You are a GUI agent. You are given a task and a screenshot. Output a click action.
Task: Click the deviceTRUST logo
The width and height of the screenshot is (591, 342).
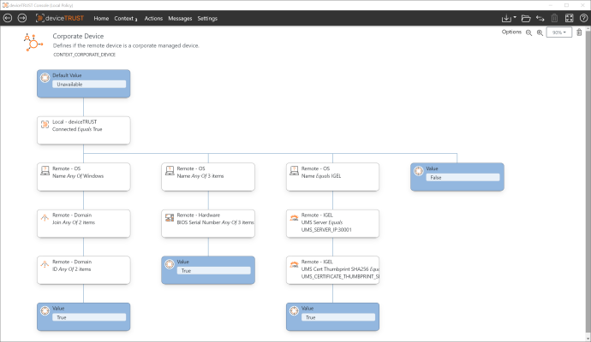(60, 18)
